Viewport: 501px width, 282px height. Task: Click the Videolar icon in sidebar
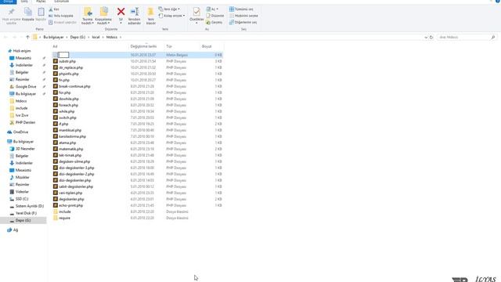[x=12, y=192]
